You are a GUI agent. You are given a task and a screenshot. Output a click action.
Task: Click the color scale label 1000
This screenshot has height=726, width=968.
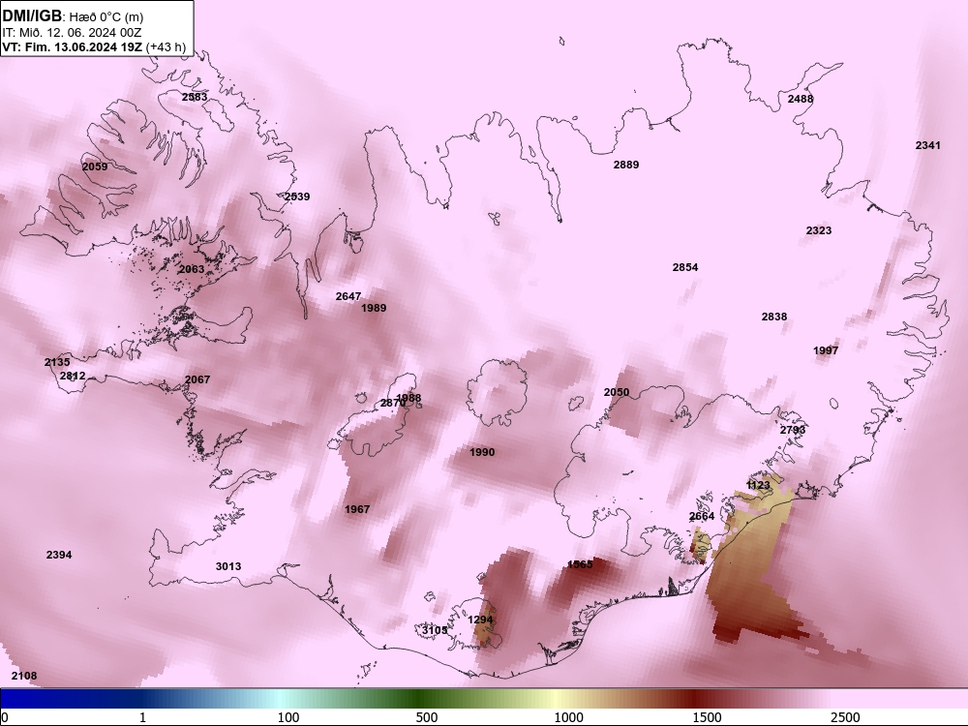pyautogui.click(x=568, y=717)
